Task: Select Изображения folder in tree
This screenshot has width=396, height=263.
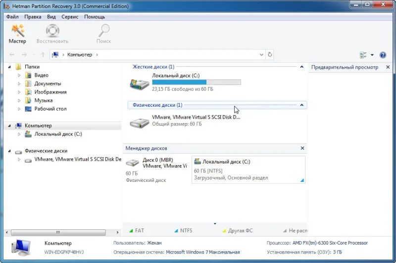Action: click(50, 92)
